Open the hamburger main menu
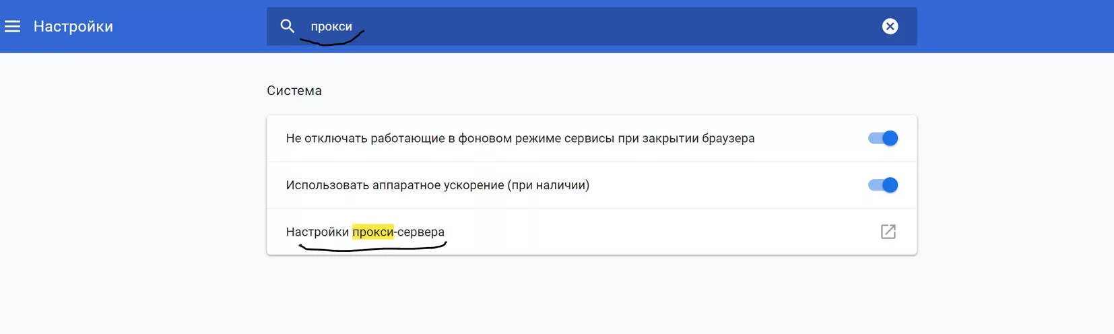 [13, 26]
